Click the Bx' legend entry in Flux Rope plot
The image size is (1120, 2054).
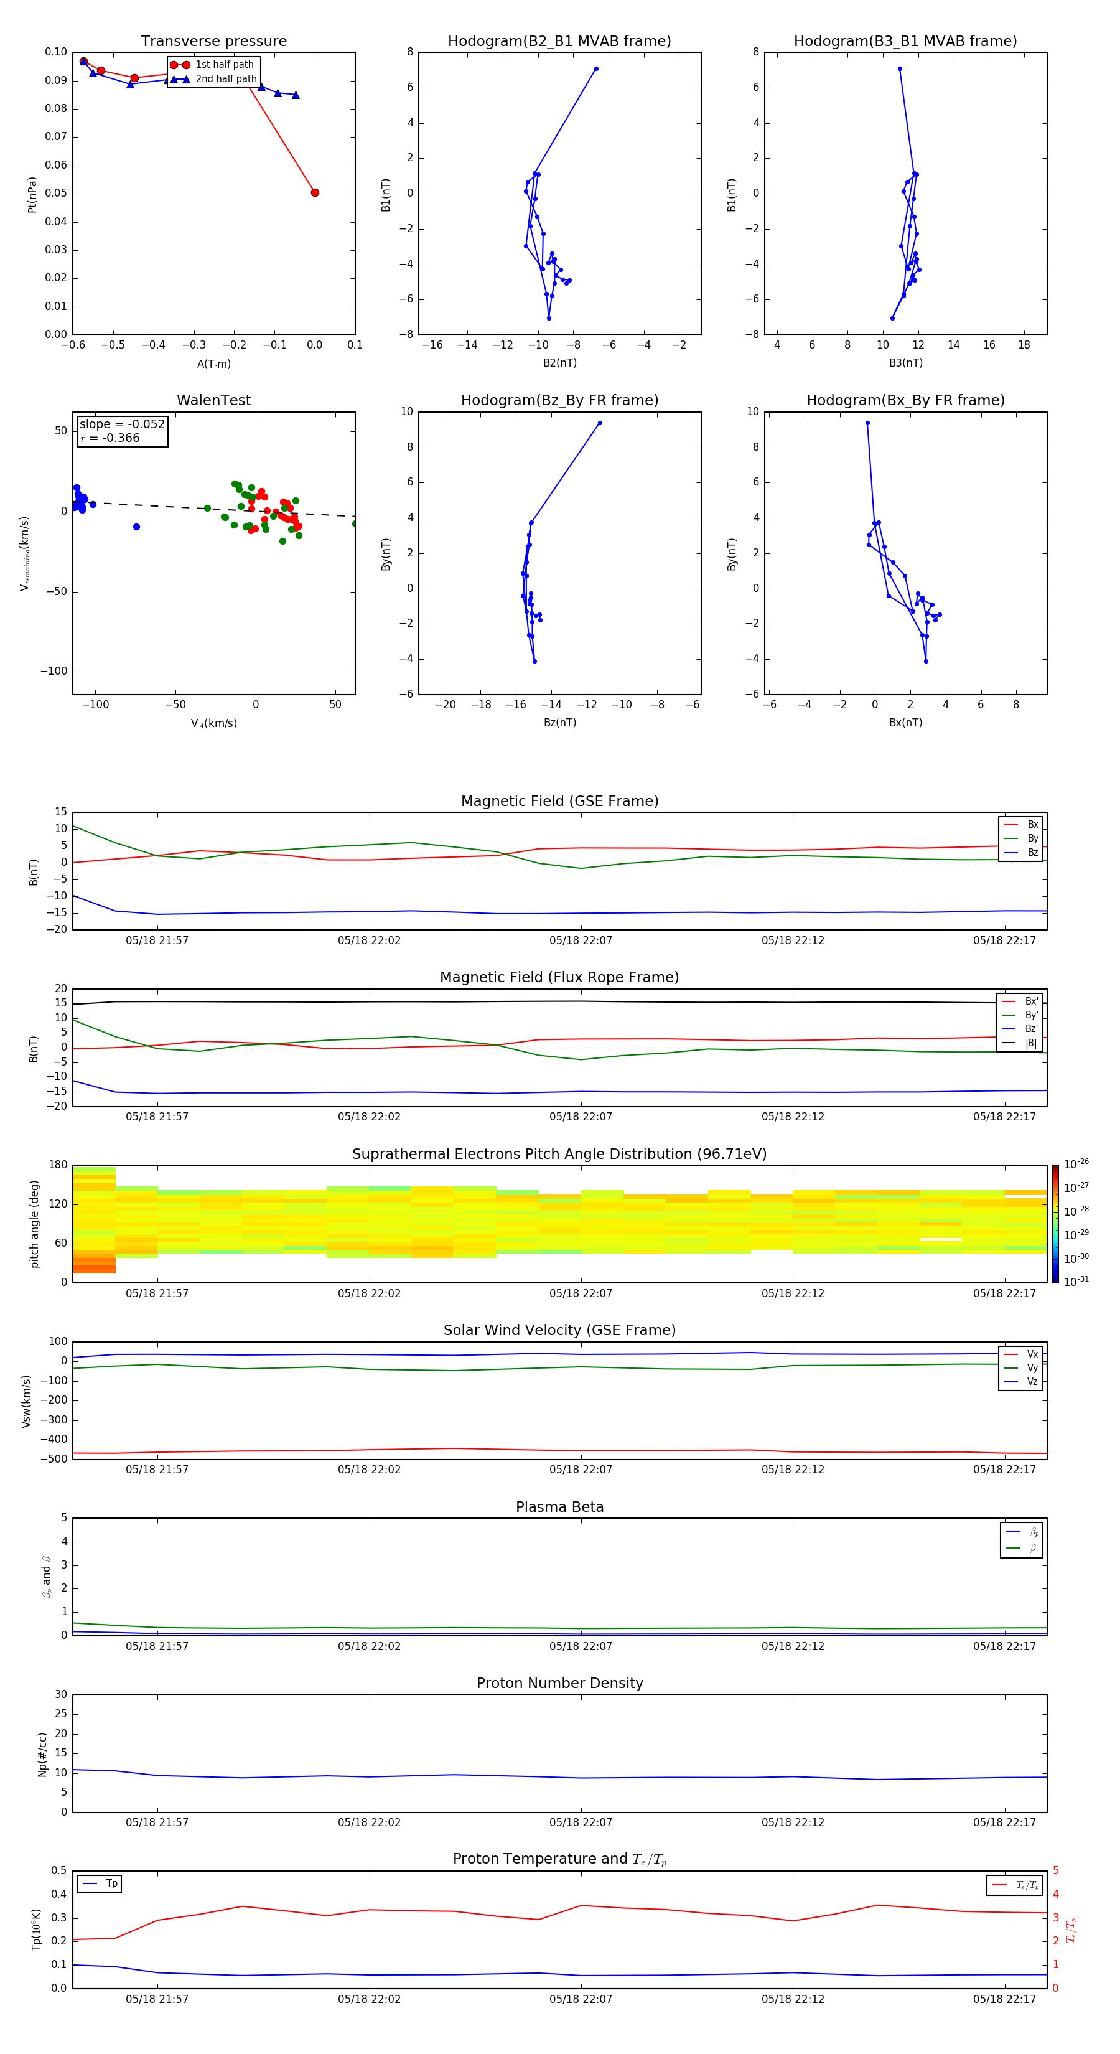click(x=1020, y=1001)
